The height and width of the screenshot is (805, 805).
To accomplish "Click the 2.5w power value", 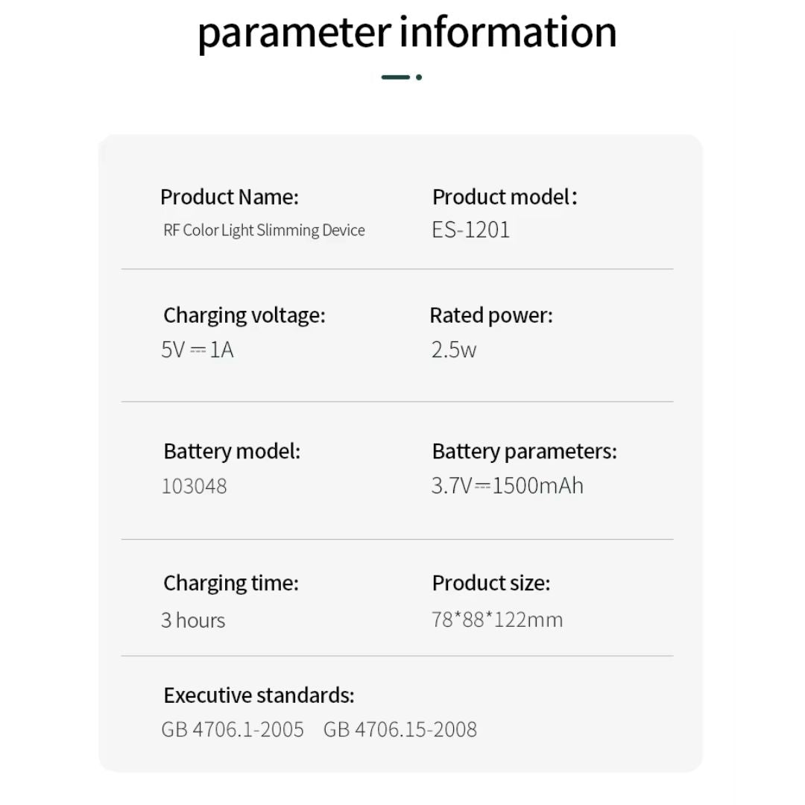I will 454,350.
